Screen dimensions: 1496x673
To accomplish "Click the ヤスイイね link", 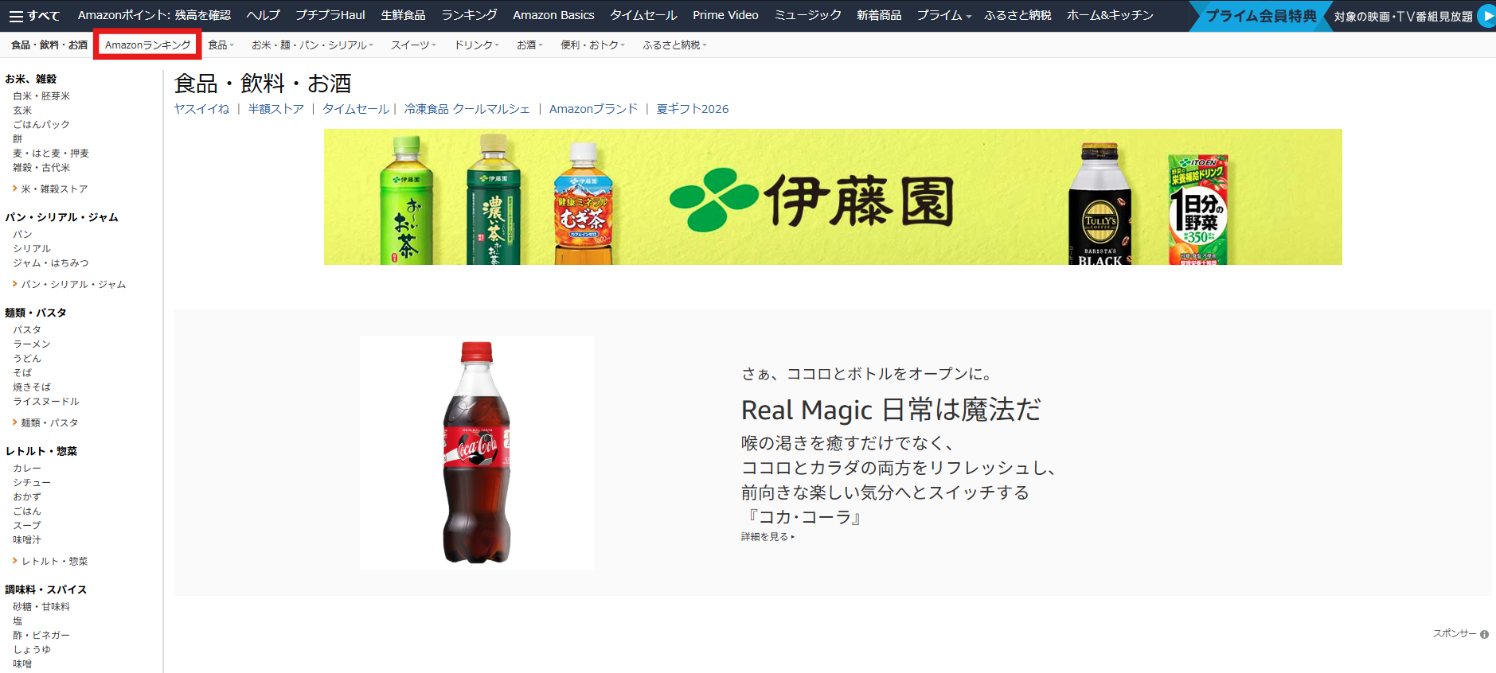I will click(x=201, y=109).
